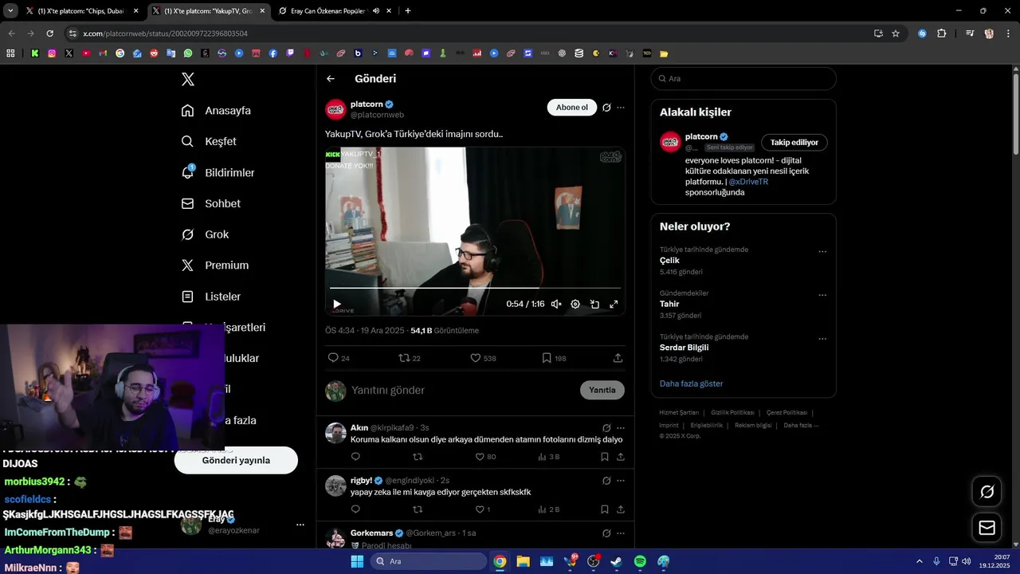The height and width of the screenshot is (574, 1020).
Task: Open a new browser tab
Action: (408, 11)
